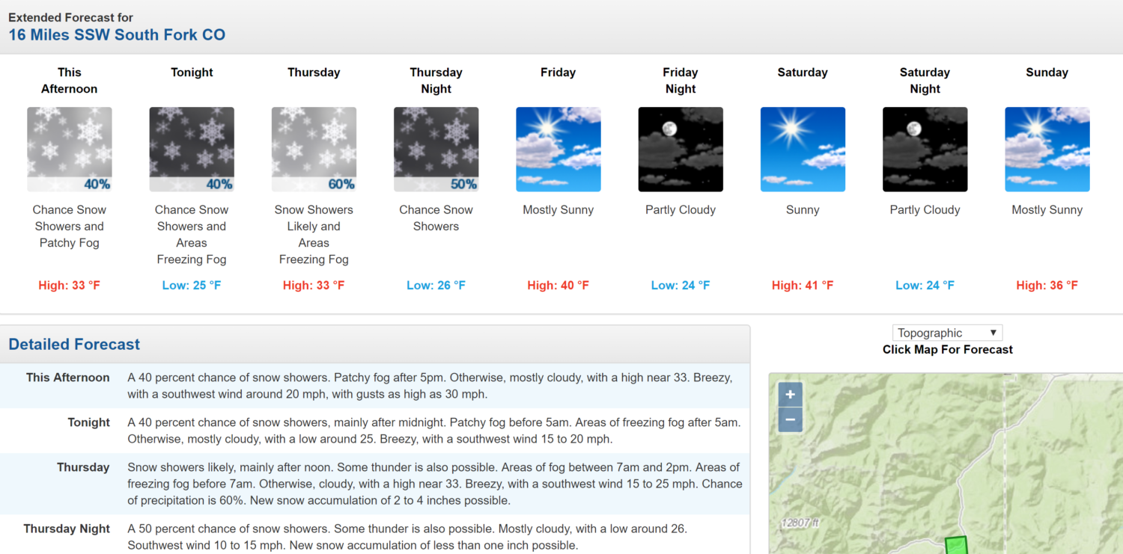1123x554 pixels.
Task: Click the Detailed Forecast header
Action: [x=74, y=345]
